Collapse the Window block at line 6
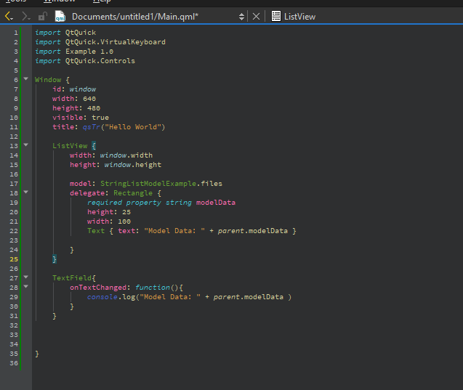This screenshot has height=390, width=463. point(25,78)
